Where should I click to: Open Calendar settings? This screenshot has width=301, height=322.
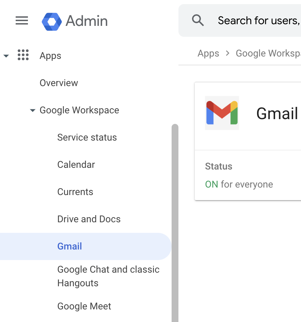76,164
